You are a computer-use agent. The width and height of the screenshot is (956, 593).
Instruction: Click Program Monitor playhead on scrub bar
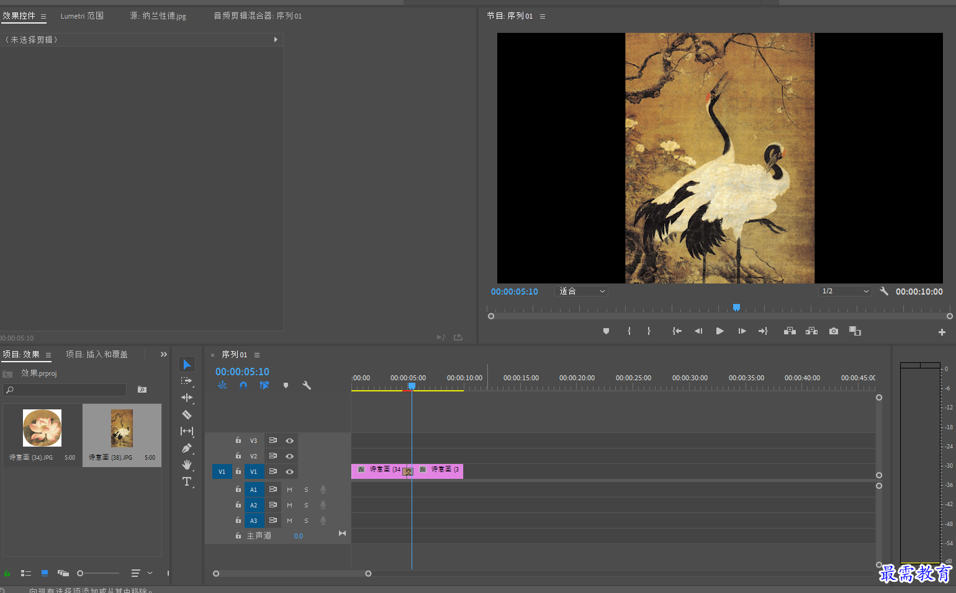[x=736, y=308]
